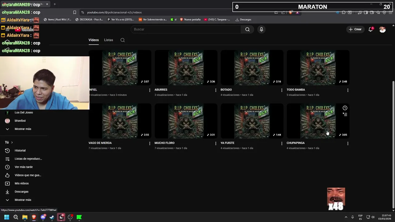Open Windows taskbar search
The height and width of the screenshot is (222, 395).
[x=16, y=217]
